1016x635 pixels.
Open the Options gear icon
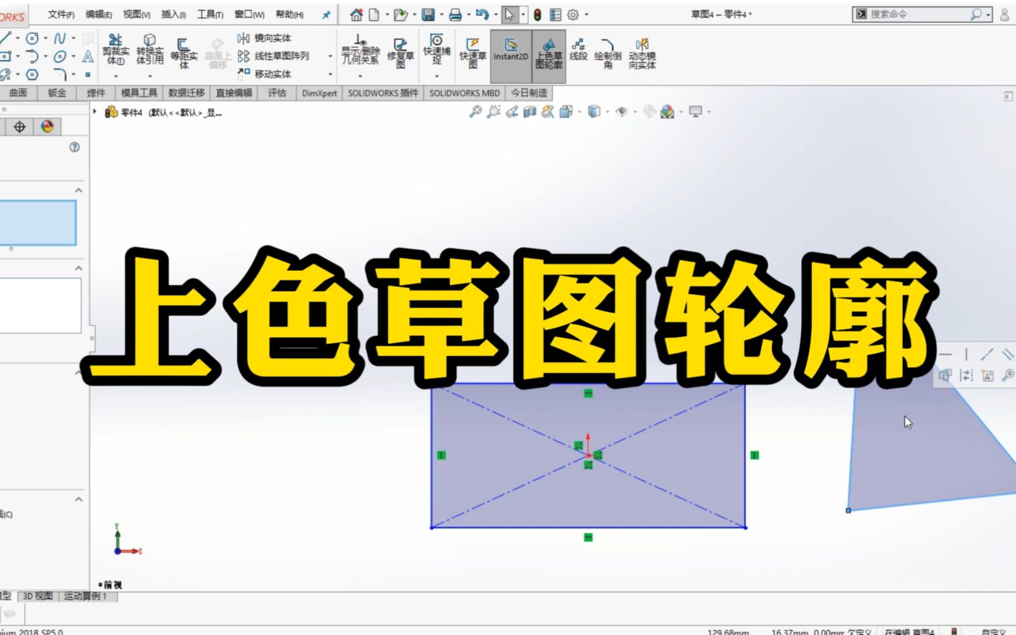point(573,14)
